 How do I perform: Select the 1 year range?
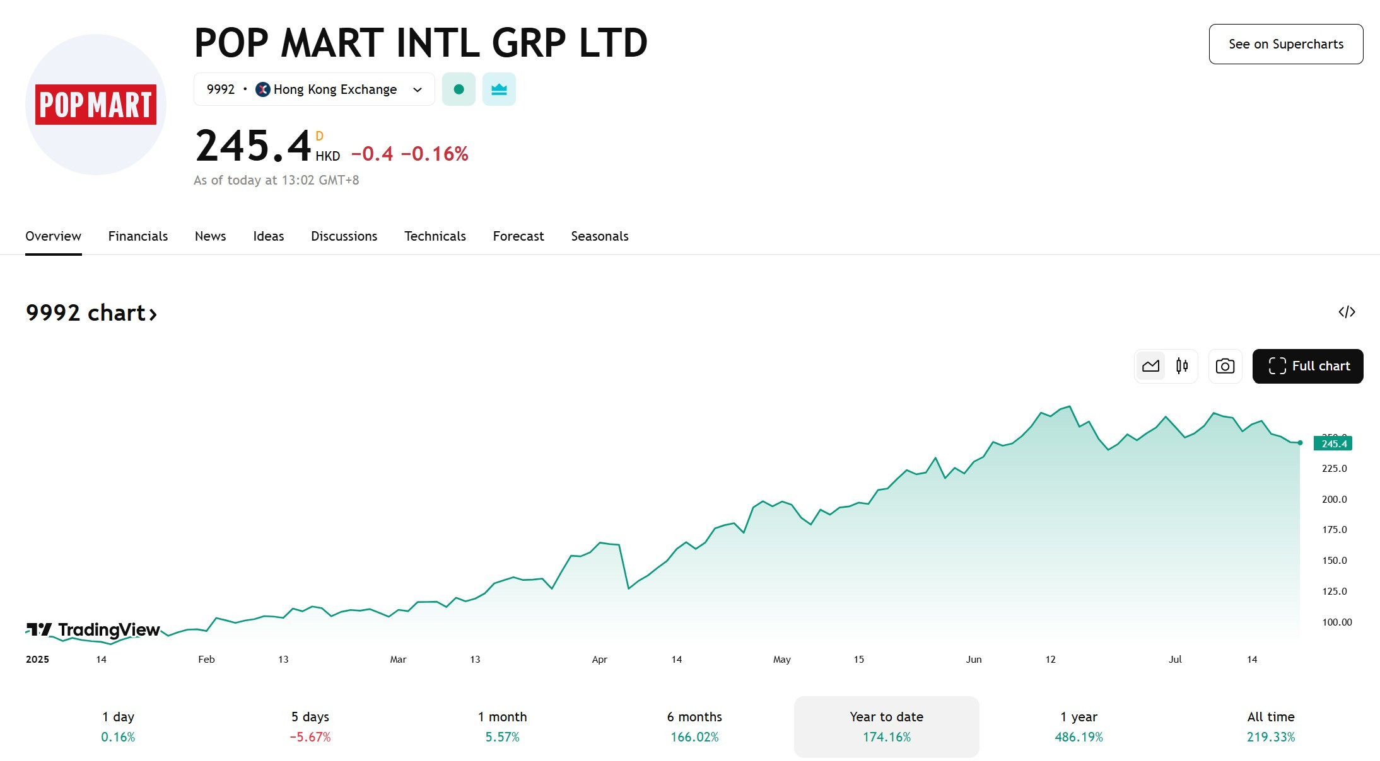pyautogui.click(x=1079, y=727)
